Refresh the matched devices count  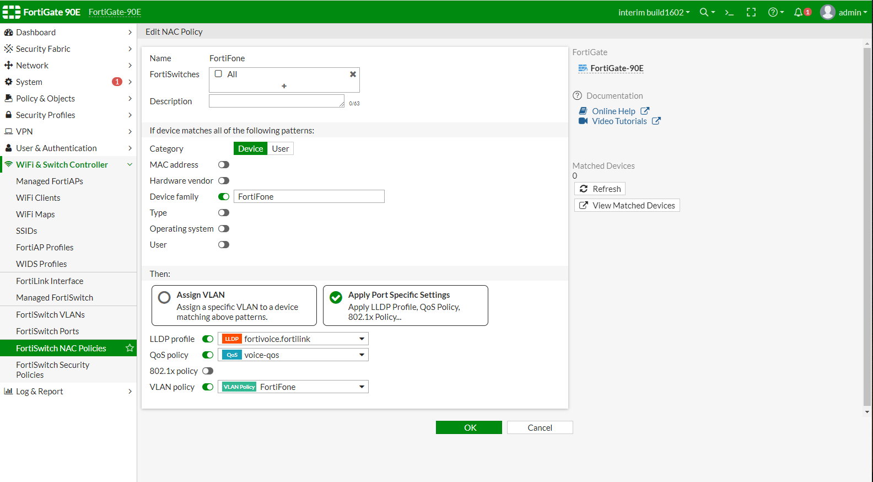600,189
